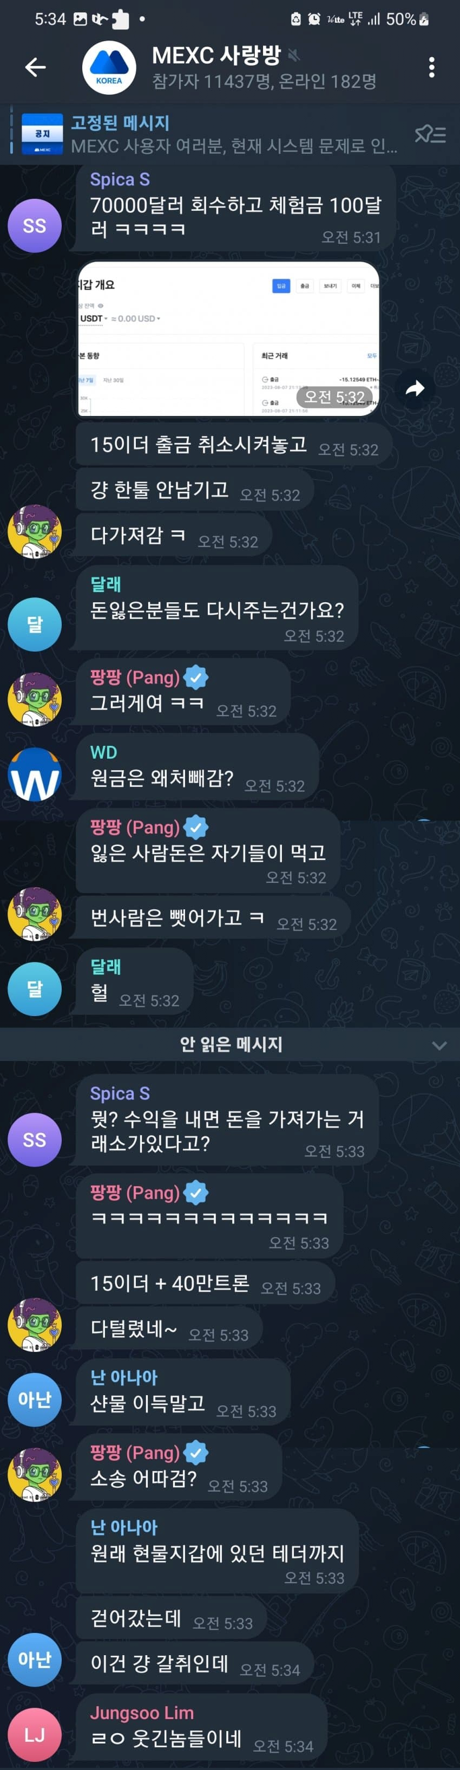Viewport: 460px width, 1770px height.
Task: Tap the battery percentage in status bar
Action: (401, 19)
